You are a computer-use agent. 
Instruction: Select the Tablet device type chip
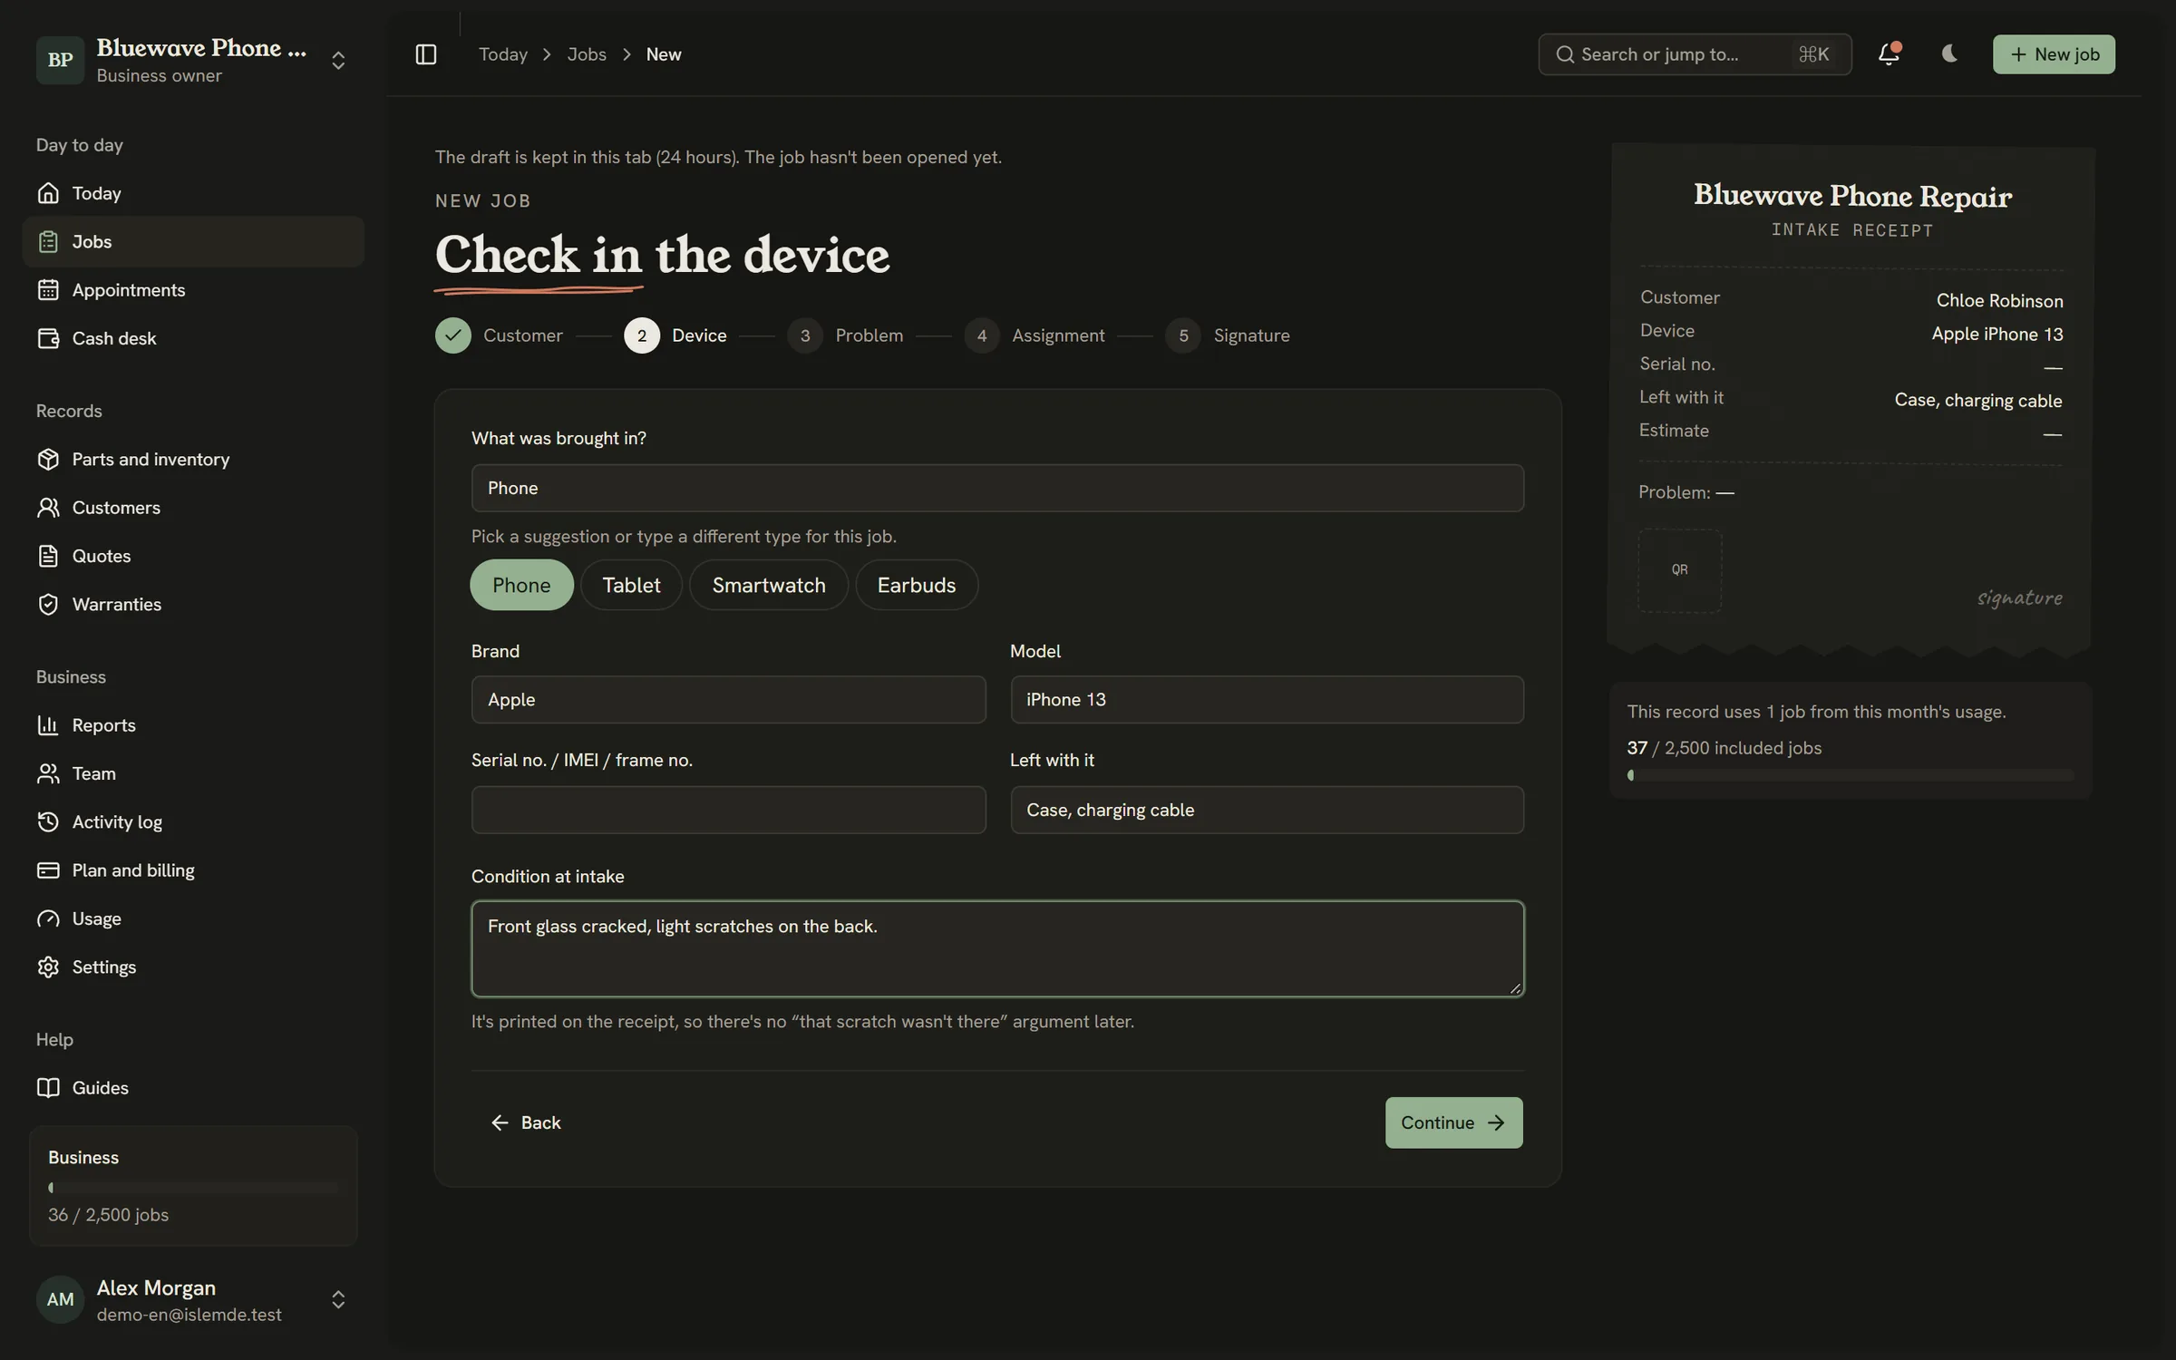coord(631,585)
